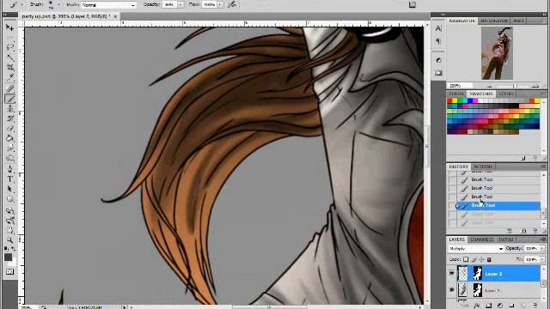550x309 pixels.
Task: Open the Brush preset picker arrow
Action: click(x=58, y=5)
